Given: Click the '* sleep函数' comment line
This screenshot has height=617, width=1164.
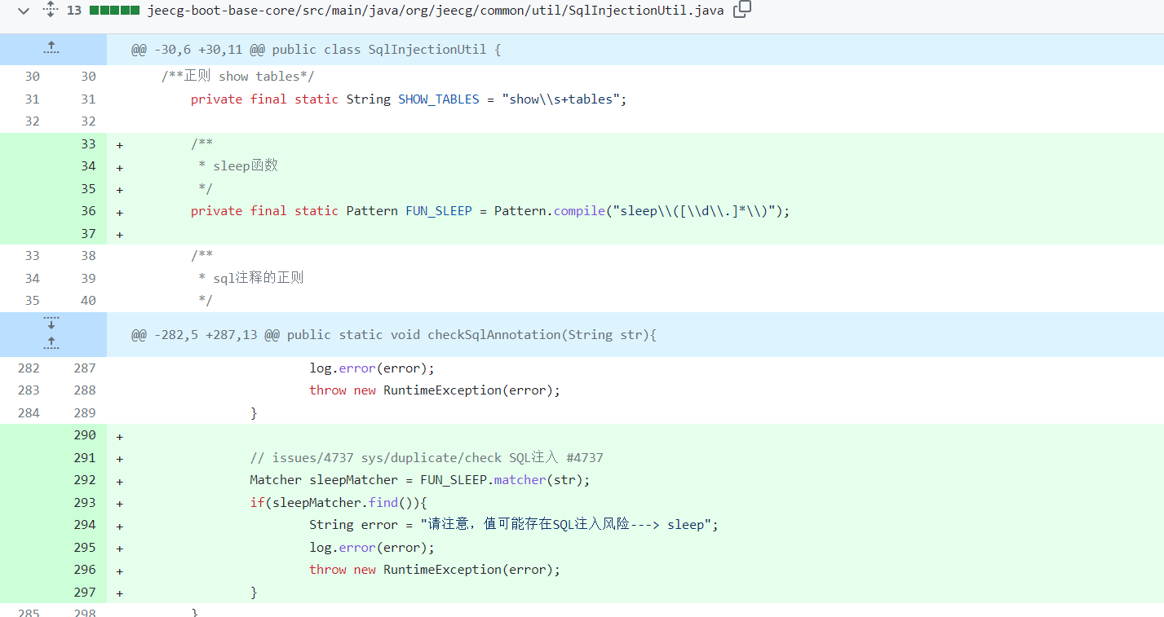Looking at the screenshot, I should tap(238, 166).
